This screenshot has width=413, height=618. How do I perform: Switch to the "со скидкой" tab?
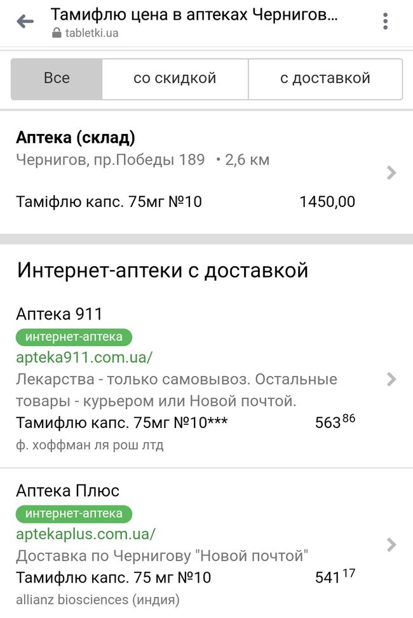coord(175,79)
